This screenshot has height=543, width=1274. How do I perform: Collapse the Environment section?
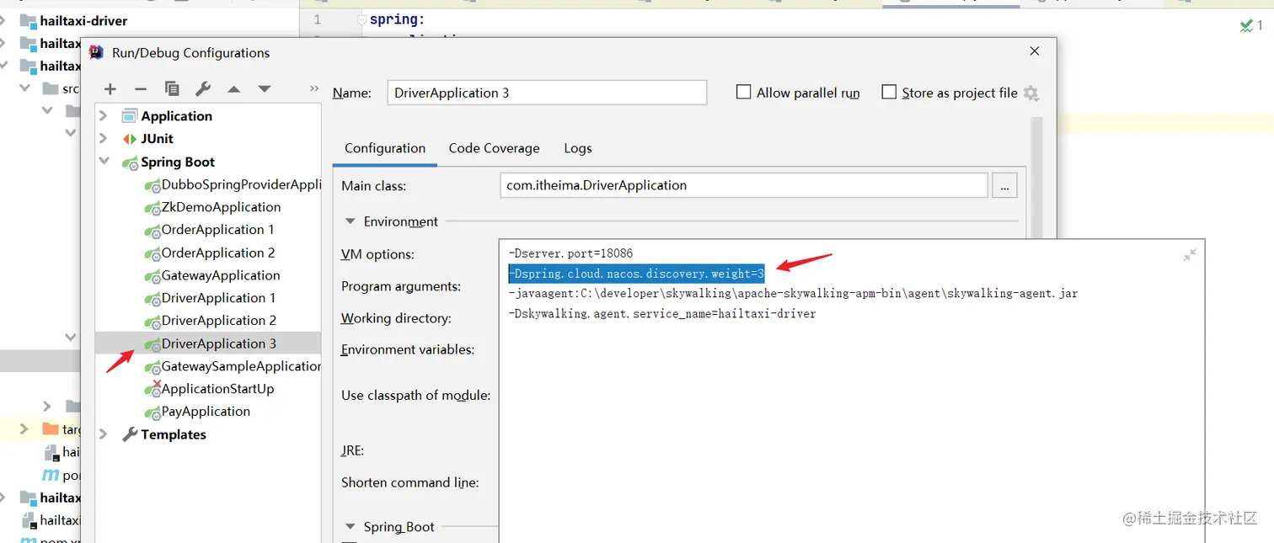click(x=351, y=221)
